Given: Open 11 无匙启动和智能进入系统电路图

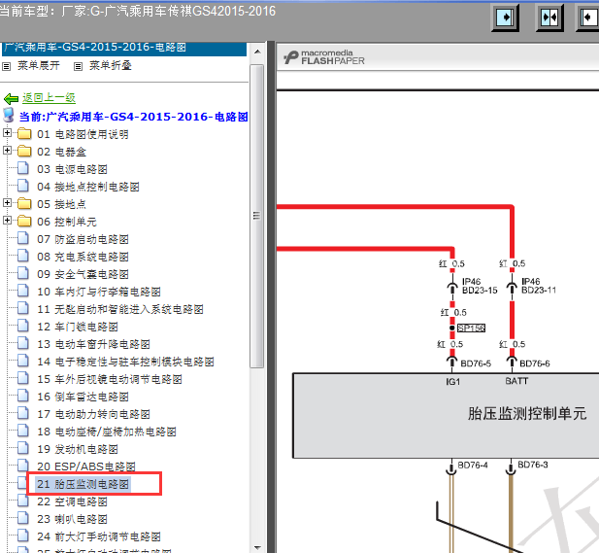Looking at the screenshot, I should [120, 309].
